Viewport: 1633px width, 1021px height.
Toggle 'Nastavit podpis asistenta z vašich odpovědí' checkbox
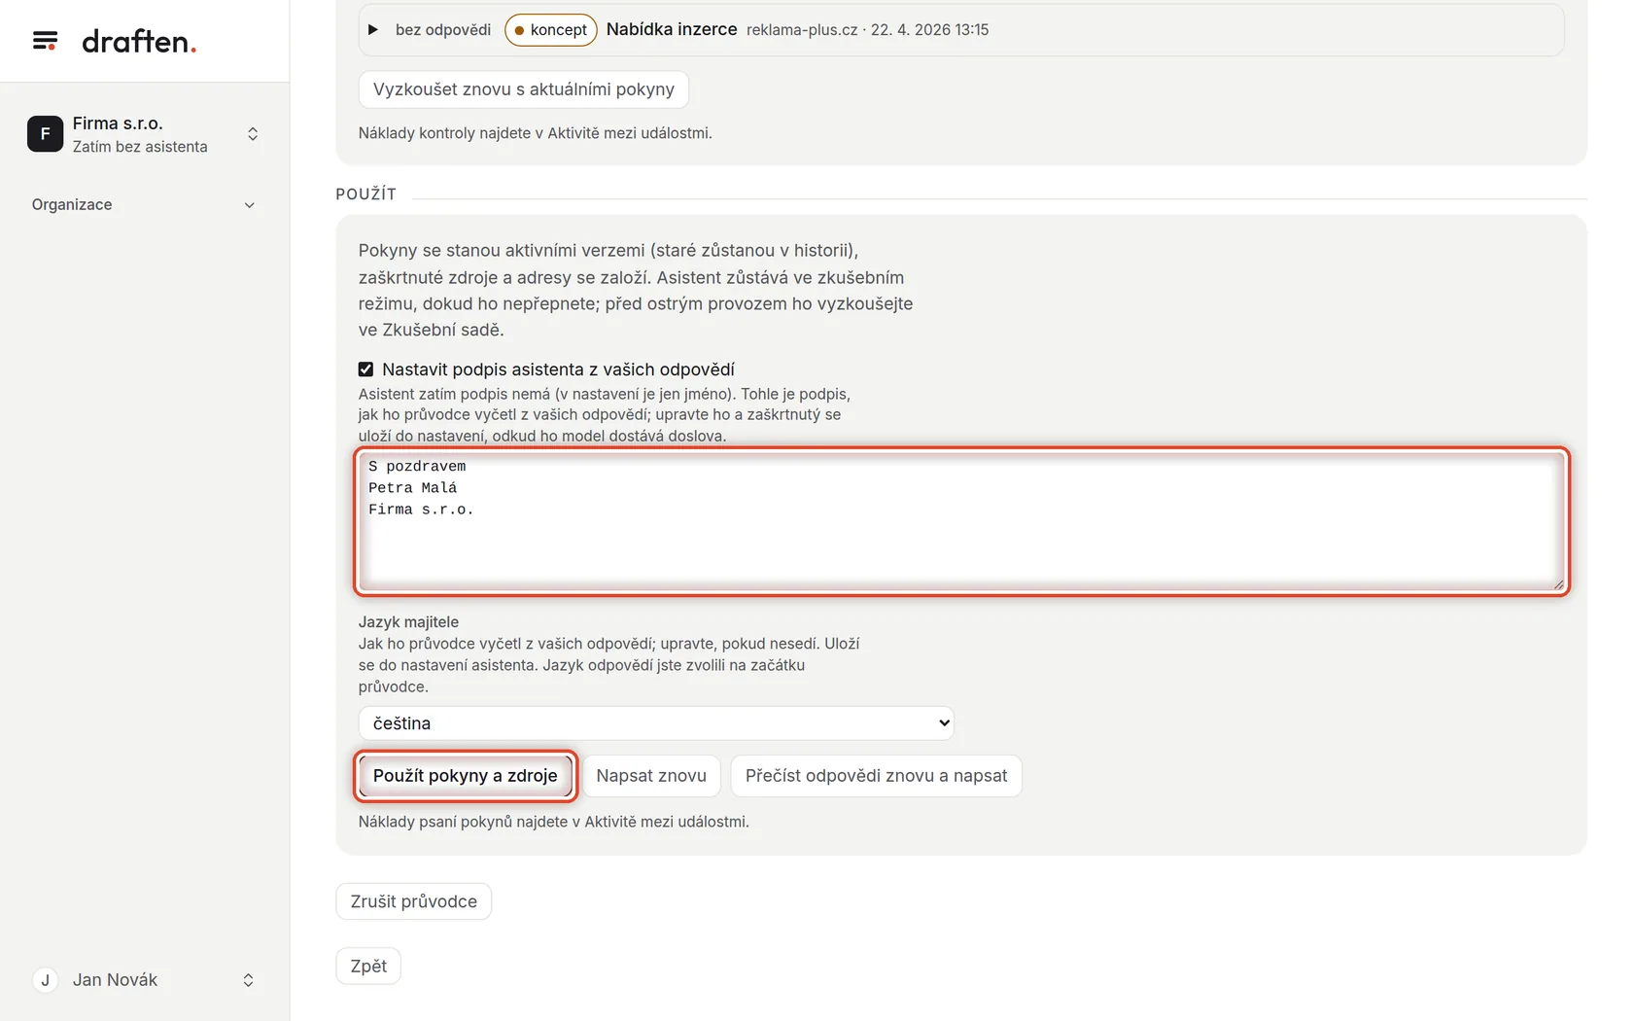point(365,370)
